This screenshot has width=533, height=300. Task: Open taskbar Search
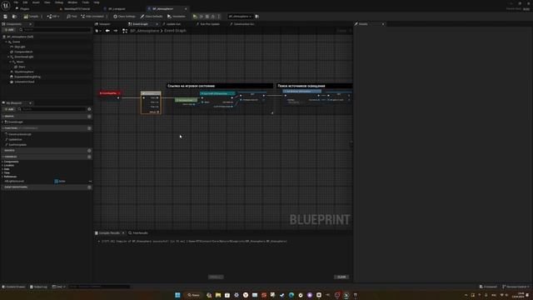[193, 295]
